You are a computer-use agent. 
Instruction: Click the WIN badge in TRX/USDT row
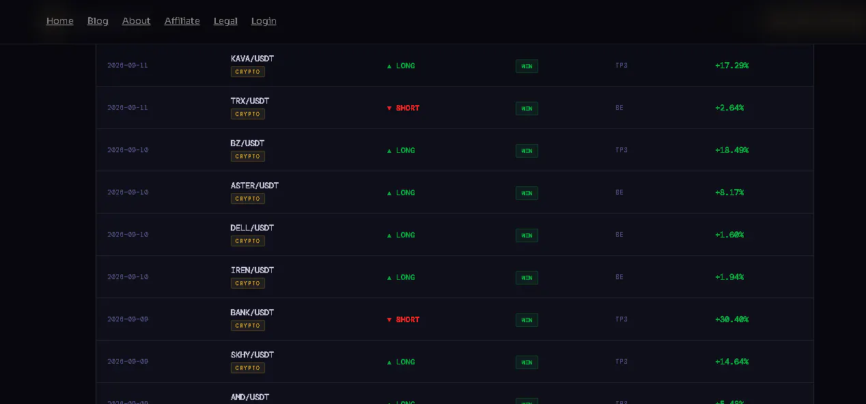pos(527,109)
